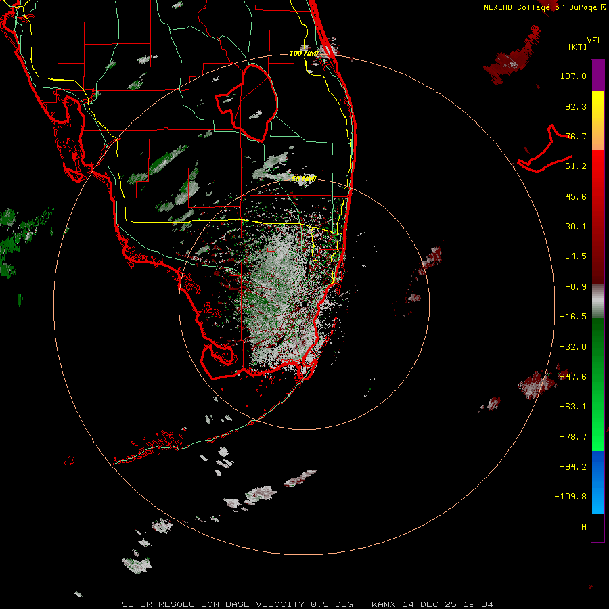The height and width of the screenshot is (609, 609).
Task: Click the purple segment of the color bar
Action: point(597,75)
